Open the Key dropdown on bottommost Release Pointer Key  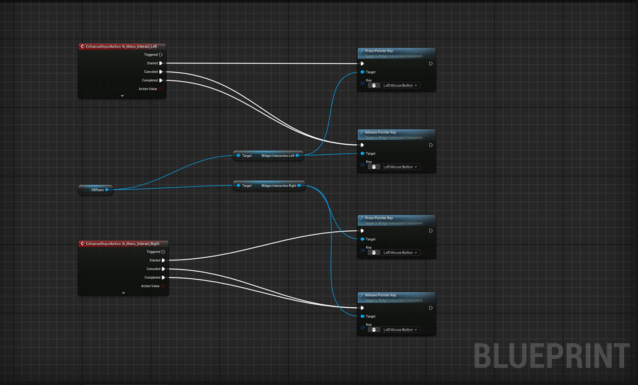click(x=400, y=330)
